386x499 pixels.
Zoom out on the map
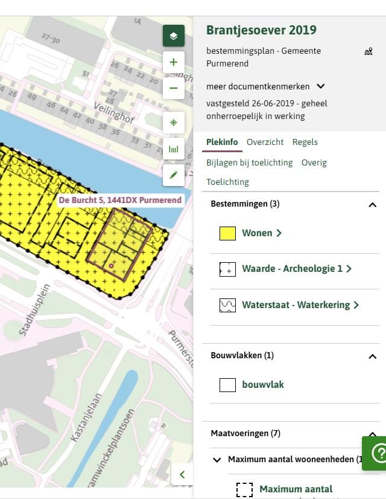click(x=174, y=88)
